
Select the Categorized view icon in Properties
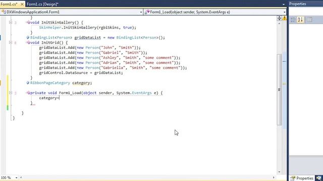293,20
